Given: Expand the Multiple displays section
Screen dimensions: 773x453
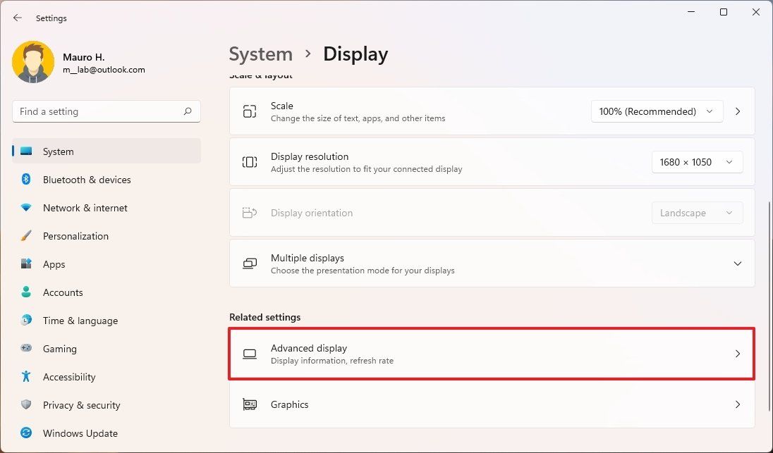Looking at the screenshot, I should pyautogui.click(x=738, y=263).
